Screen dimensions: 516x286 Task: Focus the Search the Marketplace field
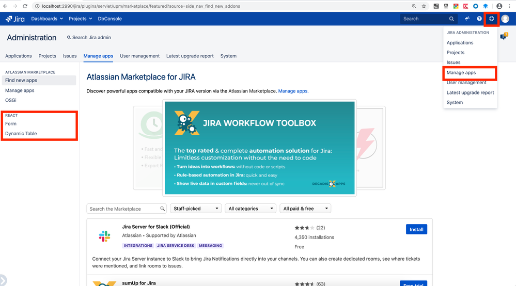coord(127,209)
